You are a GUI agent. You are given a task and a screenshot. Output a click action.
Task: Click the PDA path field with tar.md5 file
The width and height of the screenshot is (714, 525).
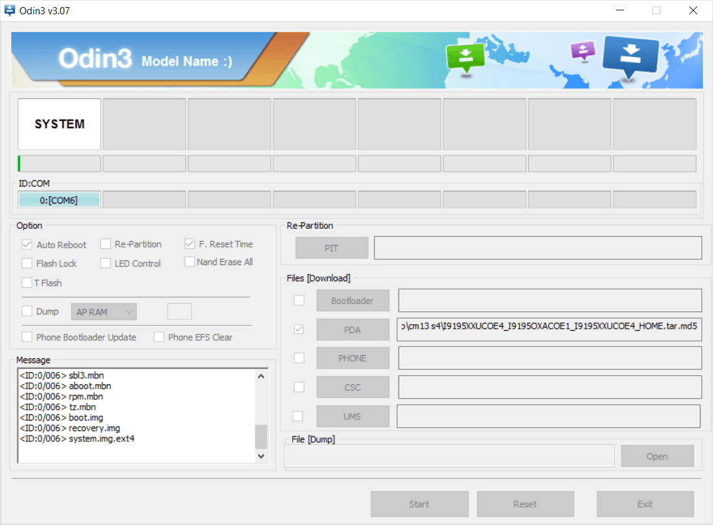point(549,330)
